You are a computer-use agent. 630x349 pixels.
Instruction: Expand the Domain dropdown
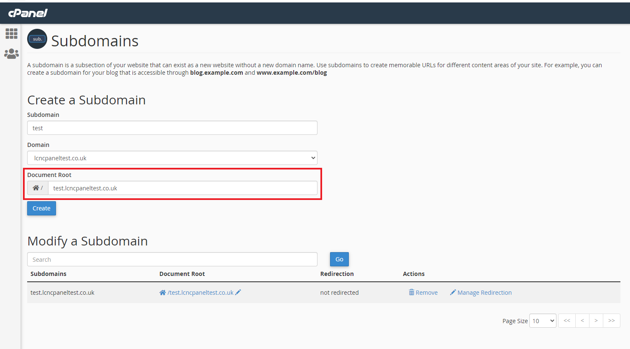[x=172, y=158]
